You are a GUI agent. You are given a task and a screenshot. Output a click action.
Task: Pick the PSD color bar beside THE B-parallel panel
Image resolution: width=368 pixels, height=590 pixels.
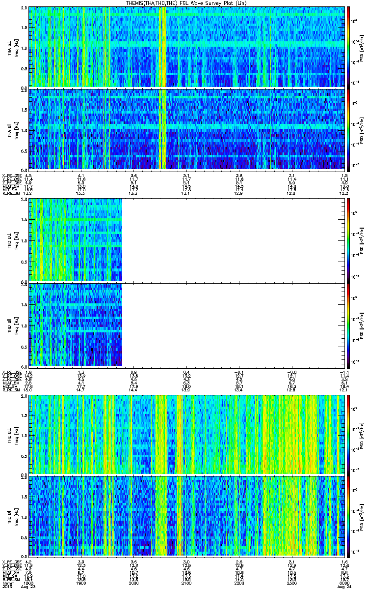click(348, 516)
